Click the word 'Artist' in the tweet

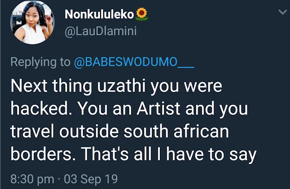click(x=158, y=108)
